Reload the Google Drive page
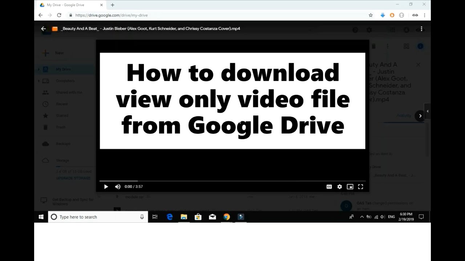 [59, 15]
